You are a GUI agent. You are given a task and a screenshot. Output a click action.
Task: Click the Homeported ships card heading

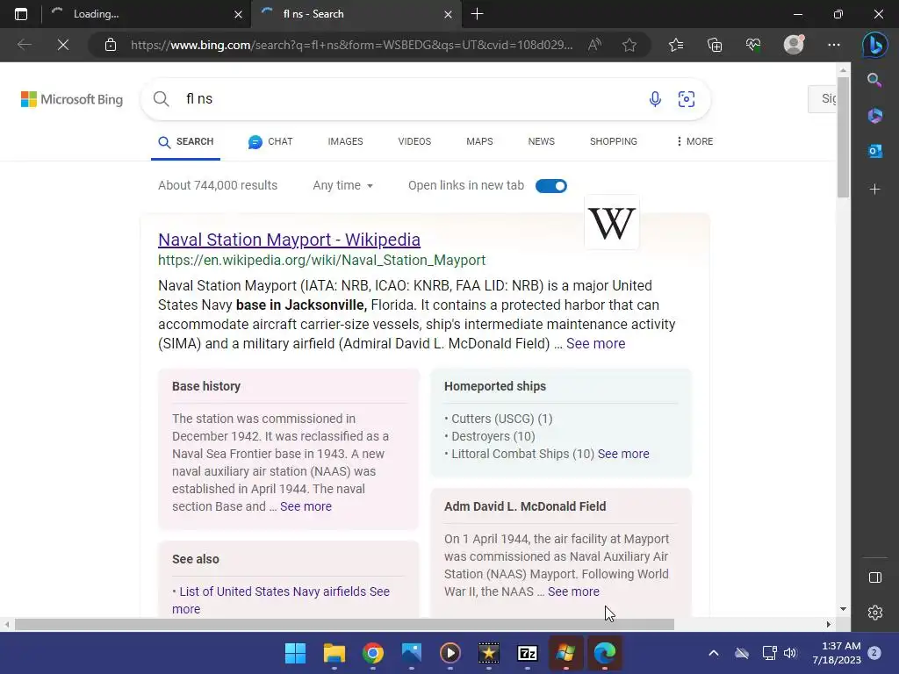coord(495,386)
